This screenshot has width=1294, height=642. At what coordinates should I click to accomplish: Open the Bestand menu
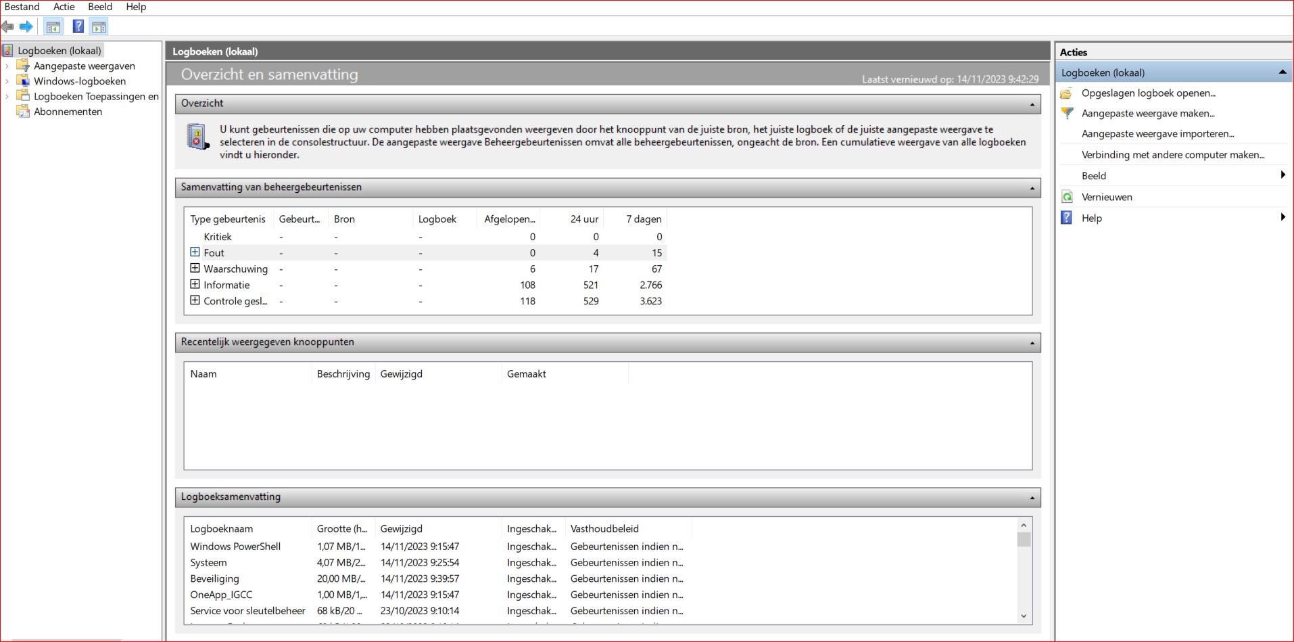coord(22,7)
